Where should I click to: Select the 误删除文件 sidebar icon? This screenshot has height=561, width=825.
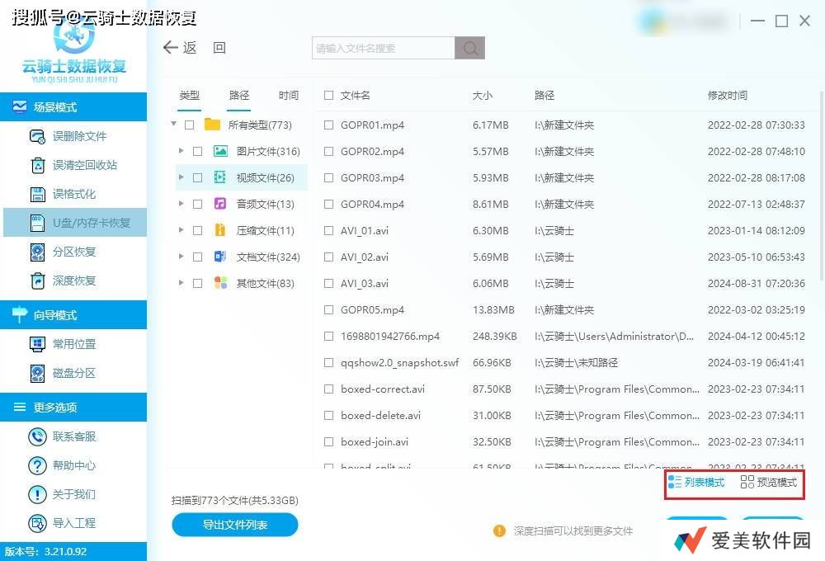(38, 136)
